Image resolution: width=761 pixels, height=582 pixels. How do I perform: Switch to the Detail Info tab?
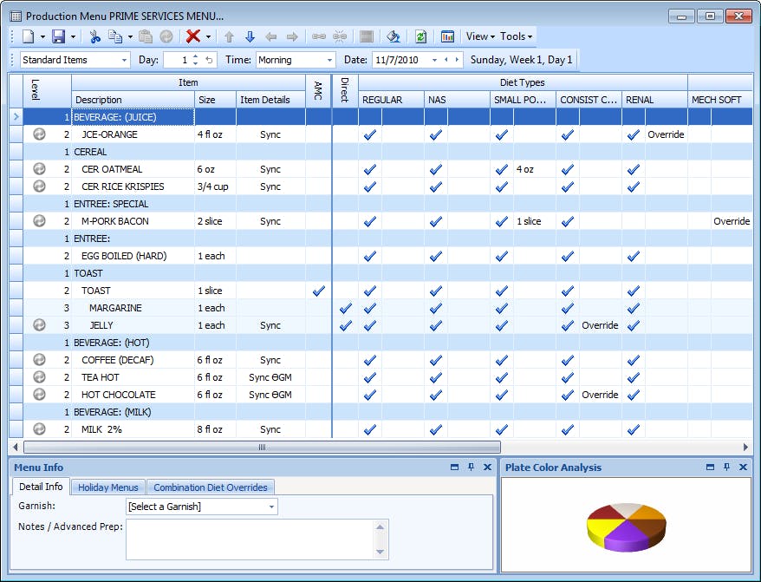click(x=41, y=487)
